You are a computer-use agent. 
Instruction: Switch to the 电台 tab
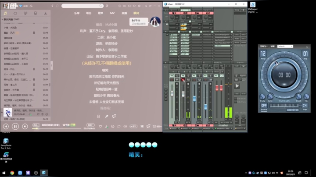click(x=89, y=13)
